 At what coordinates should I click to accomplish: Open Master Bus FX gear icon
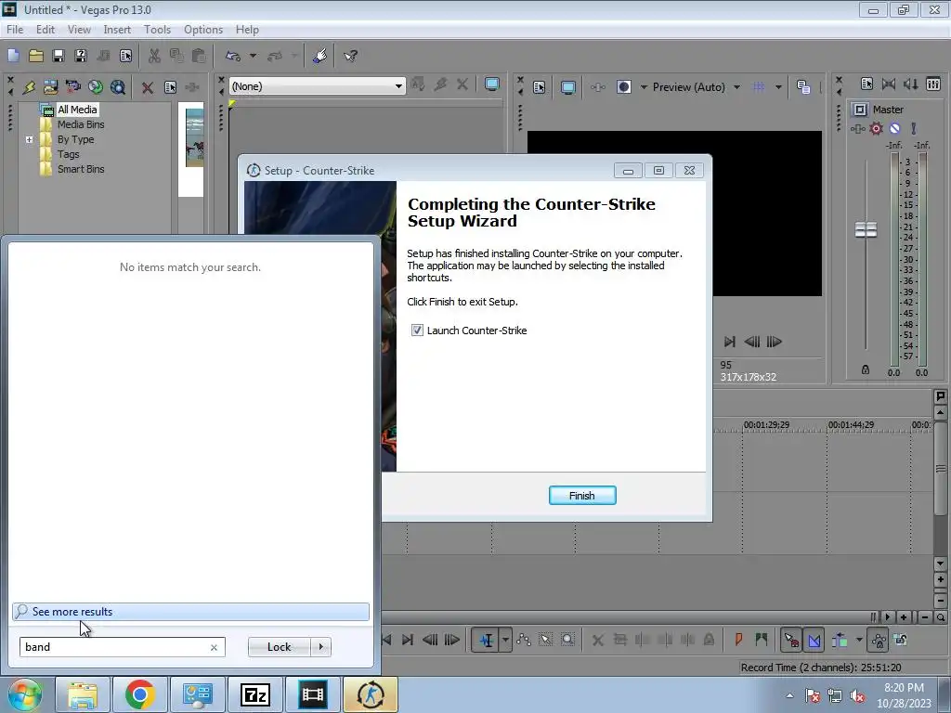877,128
